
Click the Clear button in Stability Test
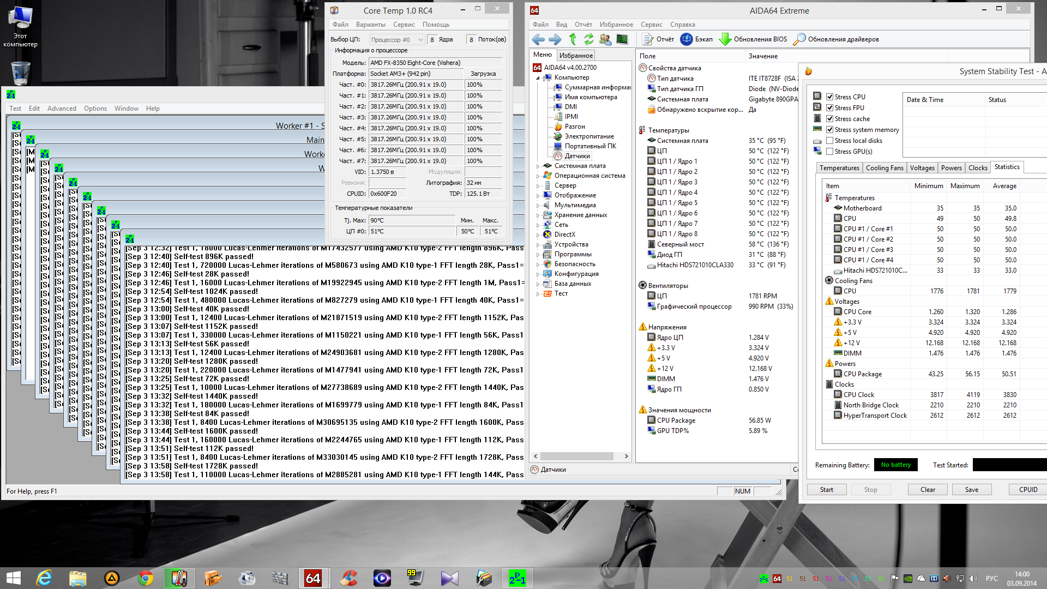928,490
